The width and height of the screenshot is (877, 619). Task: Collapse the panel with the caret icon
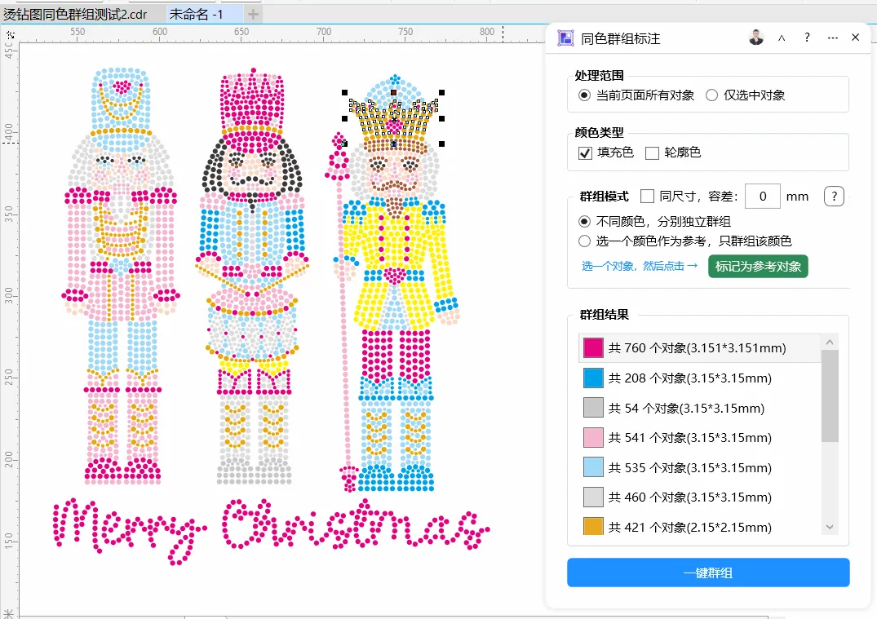[782, 38]
